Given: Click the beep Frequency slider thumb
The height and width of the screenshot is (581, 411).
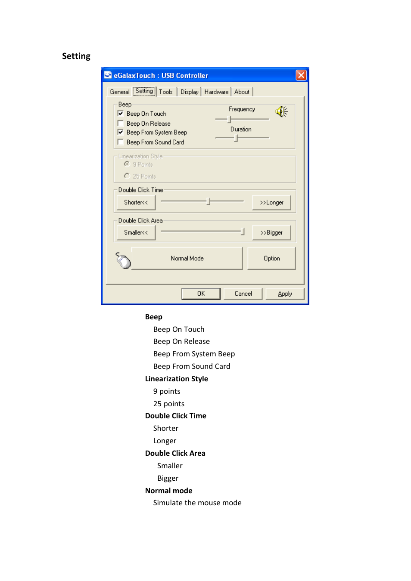Looking at the screenshot, I should click(x=230, y=119).
